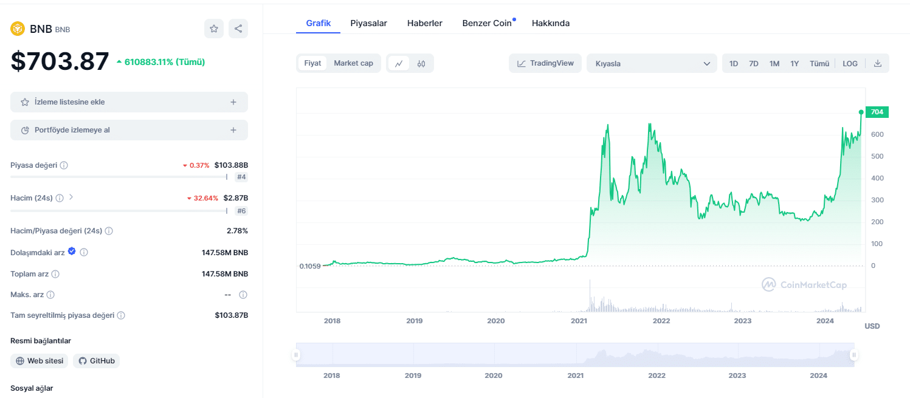Visit the Web sitesi link
Screen dimensions: 910x398
click(39, 361)
